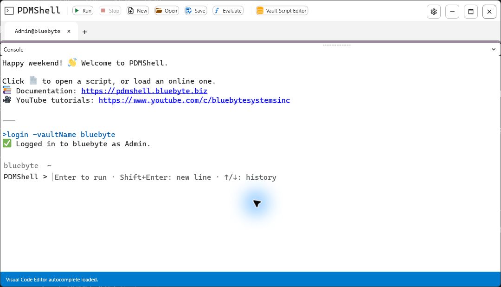Create a New script
The height and width of the screenshot is (287, 501).
tap(138, 11)
